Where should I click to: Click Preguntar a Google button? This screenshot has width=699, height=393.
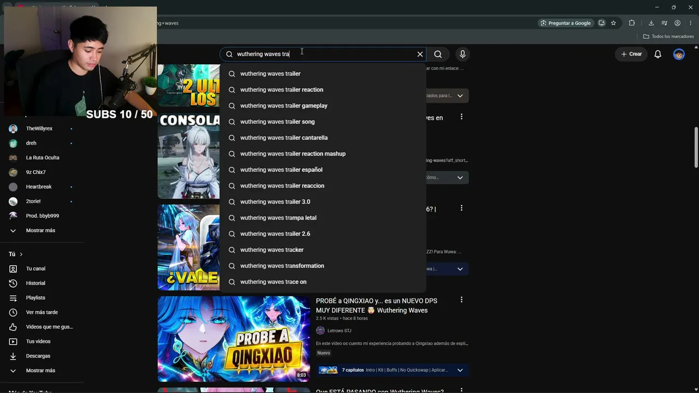(565, 23)
